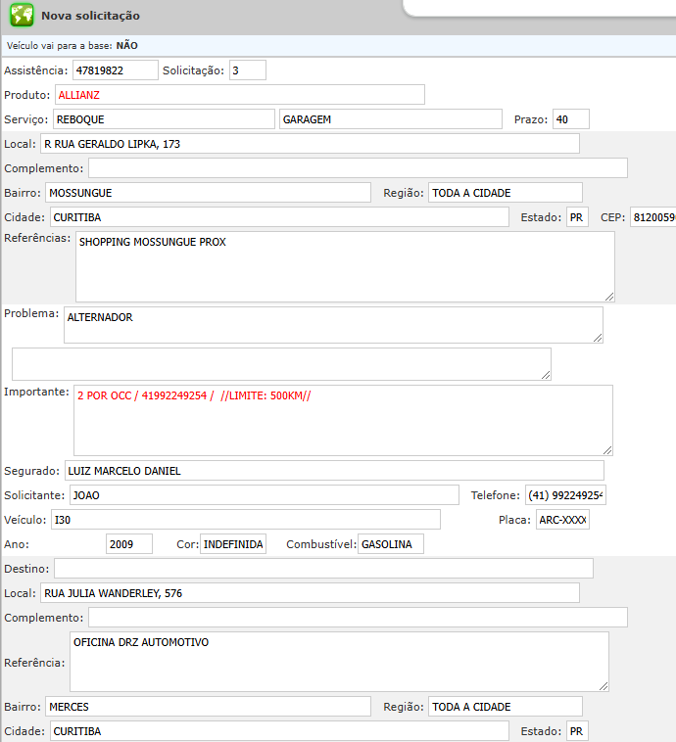The height and width of the screenshot is (742, 676).
Task: Click the empty text area below Problema
Action: tap(281, 364)
